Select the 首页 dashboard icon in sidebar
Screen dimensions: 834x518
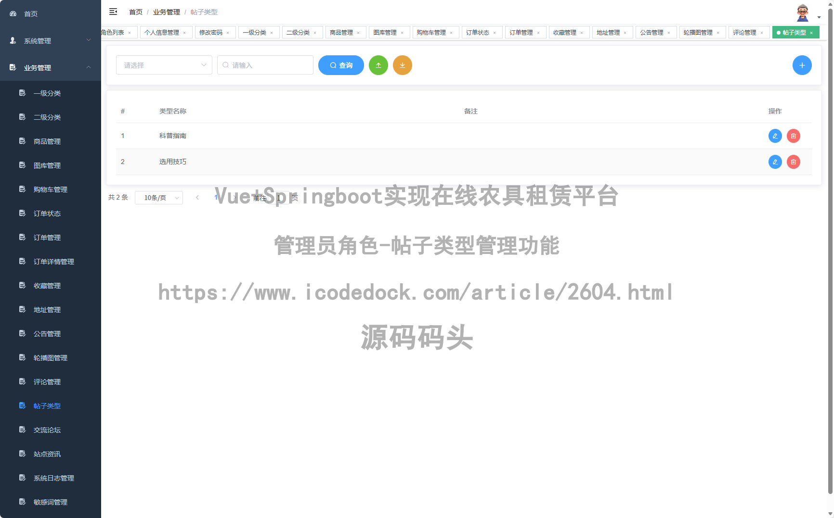pos(13,13)
